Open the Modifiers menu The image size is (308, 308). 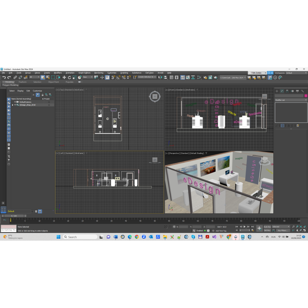click(x=58, y=73)
